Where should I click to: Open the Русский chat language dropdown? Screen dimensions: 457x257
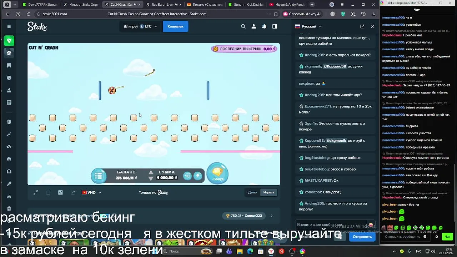tap(308, 26)
